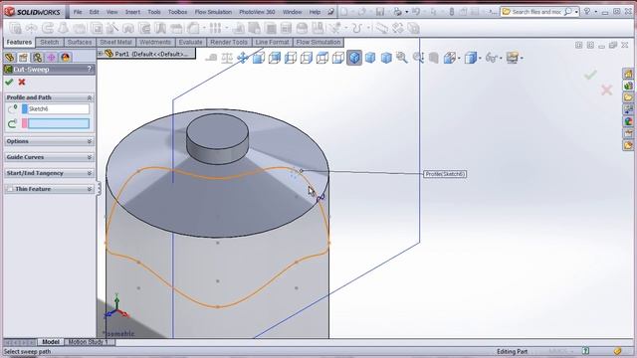Click the Sketch6 profile selection box
The height and width of the screenshot is (358, 637).
[59, 108]
